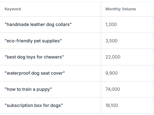Click the word "waterproof" in the keyword column
Image resolution: width=154 pixels, height=115 pixels.
pyautogui.click(x=17, y=73)
